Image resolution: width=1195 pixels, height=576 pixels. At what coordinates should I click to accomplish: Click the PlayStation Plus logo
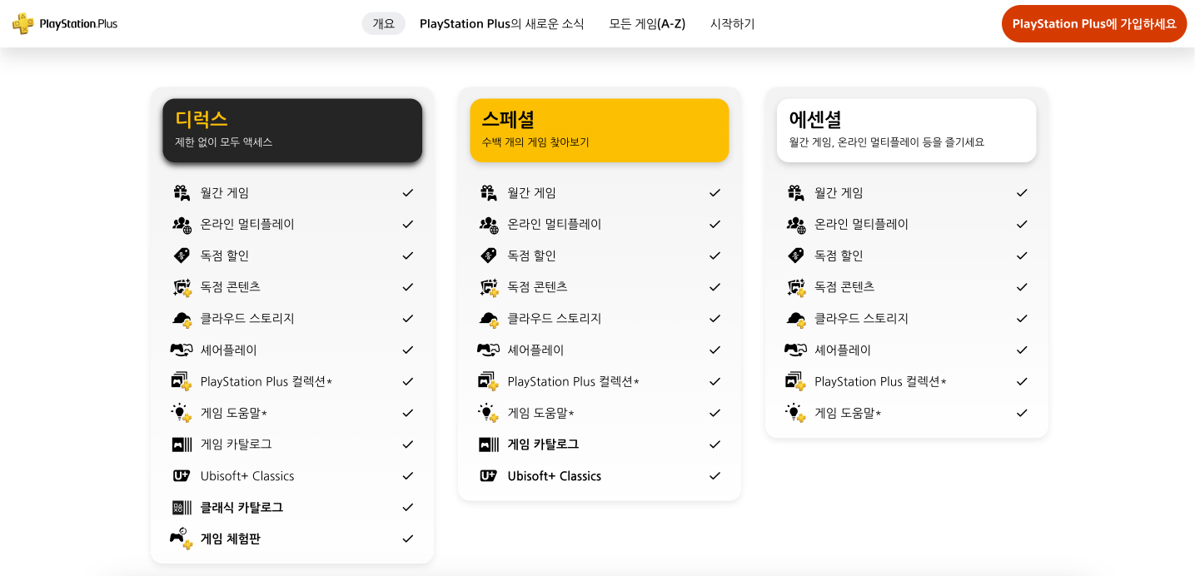pyautogui.click(x=65, y=23)
